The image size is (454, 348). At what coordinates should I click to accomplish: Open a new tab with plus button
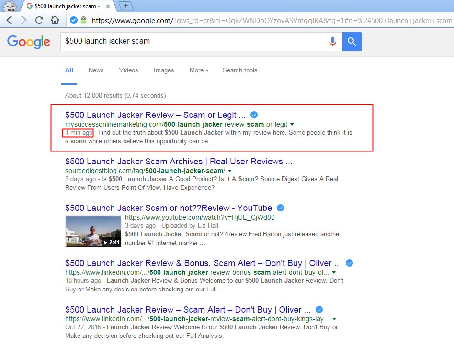pyautogui.click(x=126, y=5)
